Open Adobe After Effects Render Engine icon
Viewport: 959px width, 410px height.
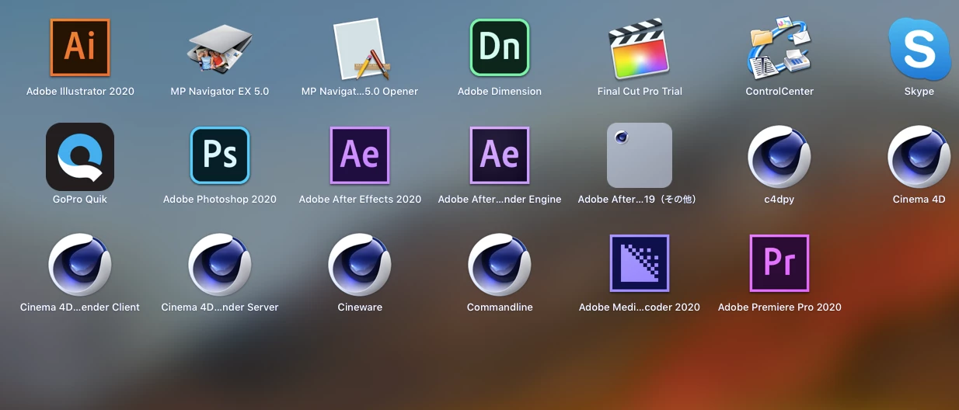point(500,155)
